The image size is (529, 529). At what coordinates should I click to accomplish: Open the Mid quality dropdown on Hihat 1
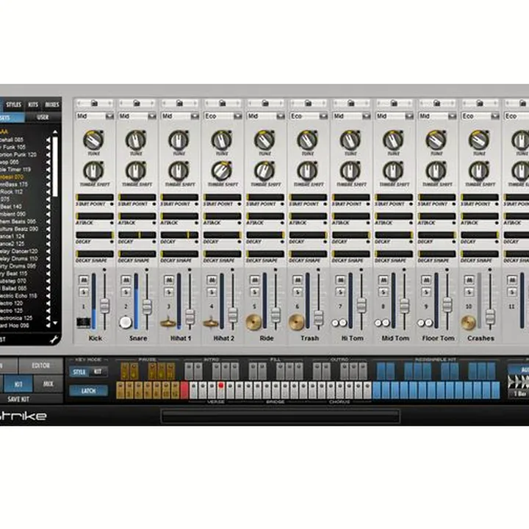click(180, 116)
